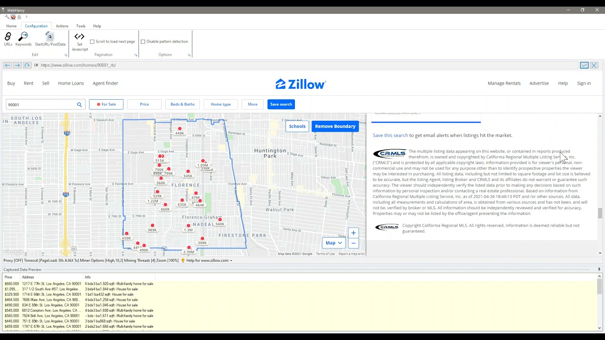605x340 pixels.
Task: Zoom in on the Zillow map
Action: tap(353, 233)
